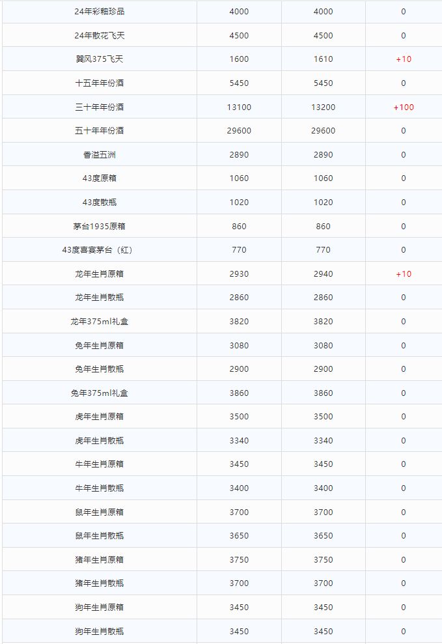Select the 龙年生肖原箱 name cell

click(100, 274)
